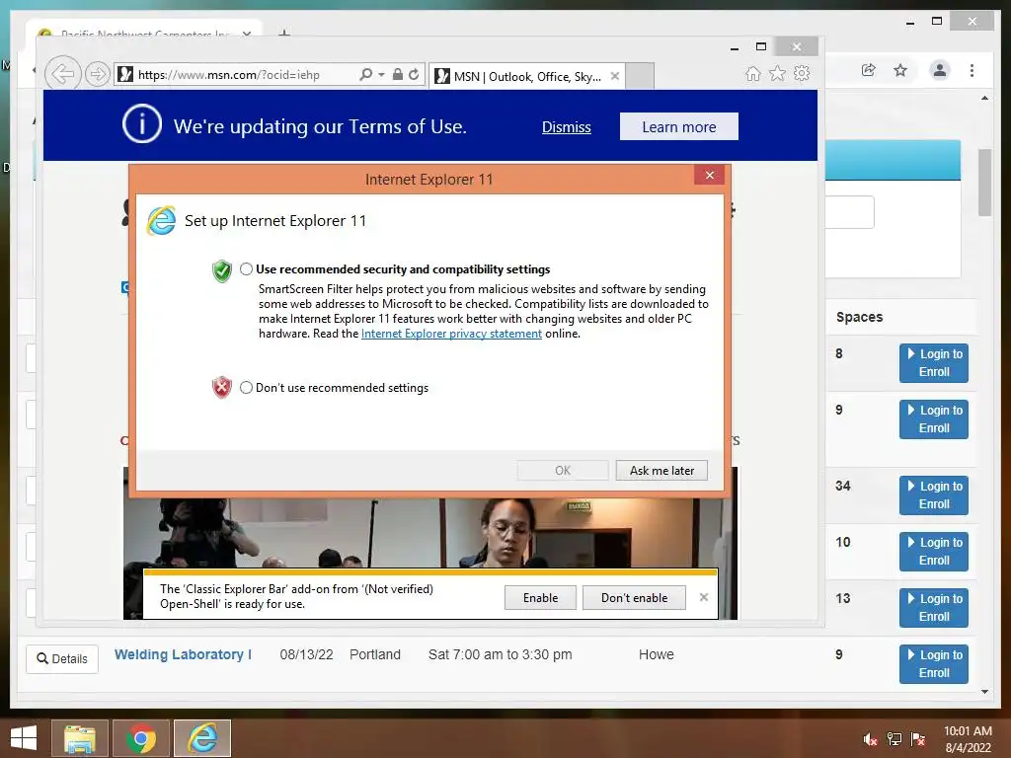1011x758 pixels.
Task: Select Don't use recommended settings option
Action: pyautogui.click(x=246, y=387)
